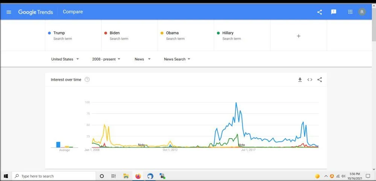Open the News Search type dropdown

click(177, 59)
